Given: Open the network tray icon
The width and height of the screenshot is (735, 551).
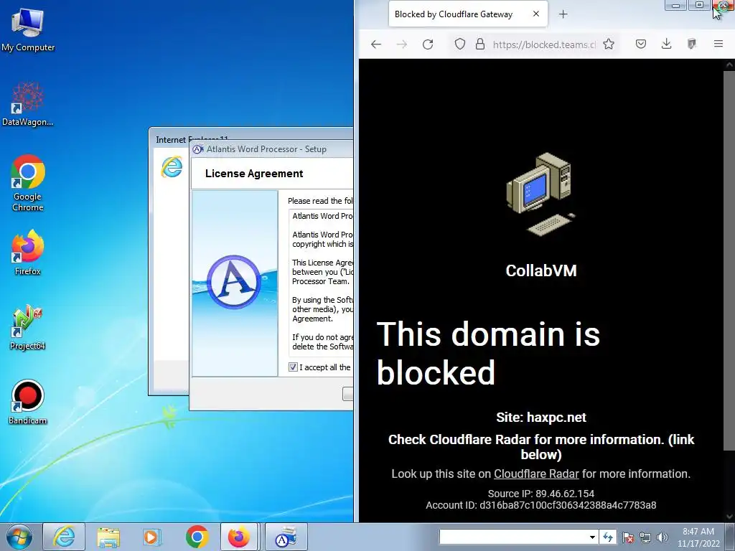Looking at the screenshot, I should (645, 537).
